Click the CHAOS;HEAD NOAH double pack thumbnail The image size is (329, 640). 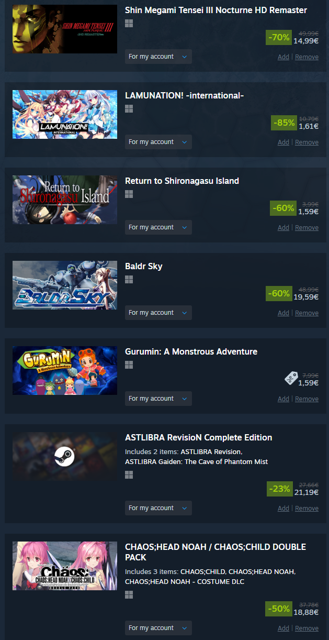click(65, 566)
